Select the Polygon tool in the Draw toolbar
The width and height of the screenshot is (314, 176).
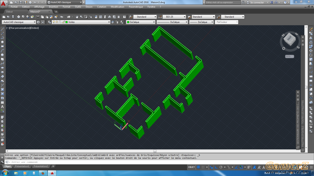tap(2, 42)
